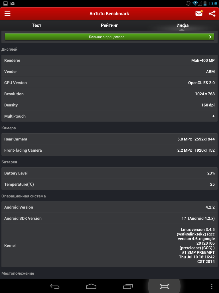The width and height of the screenshot is (219, 293).
Task: Tap the Wi-Fi status icon
Action: click(x=195, y=3)
